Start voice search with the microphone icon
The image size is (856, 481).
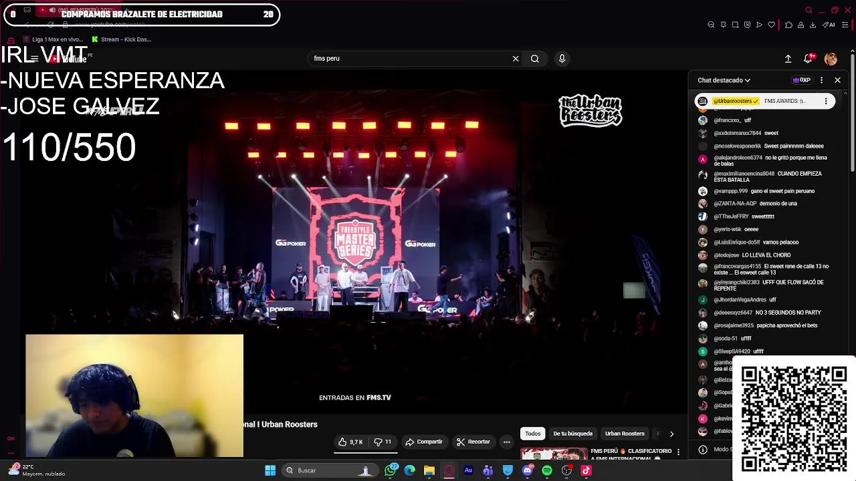[562, 59]
